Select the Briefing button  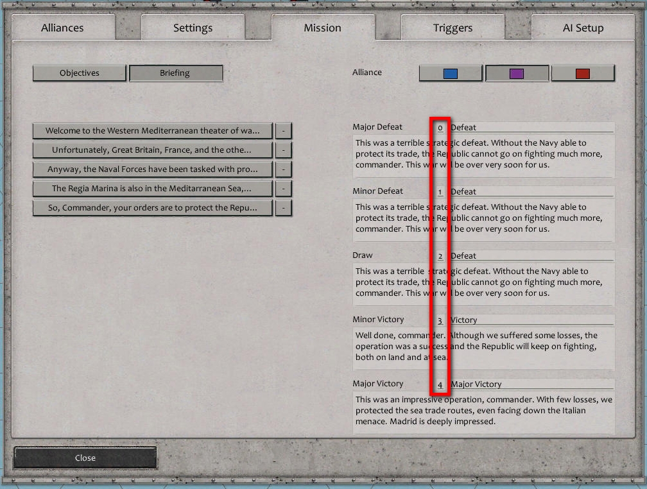tap(176, 73)
